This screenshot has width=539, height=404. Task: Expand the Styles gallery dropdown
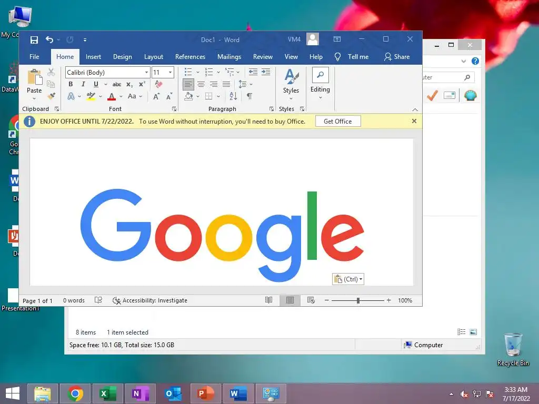click(291, 99)
